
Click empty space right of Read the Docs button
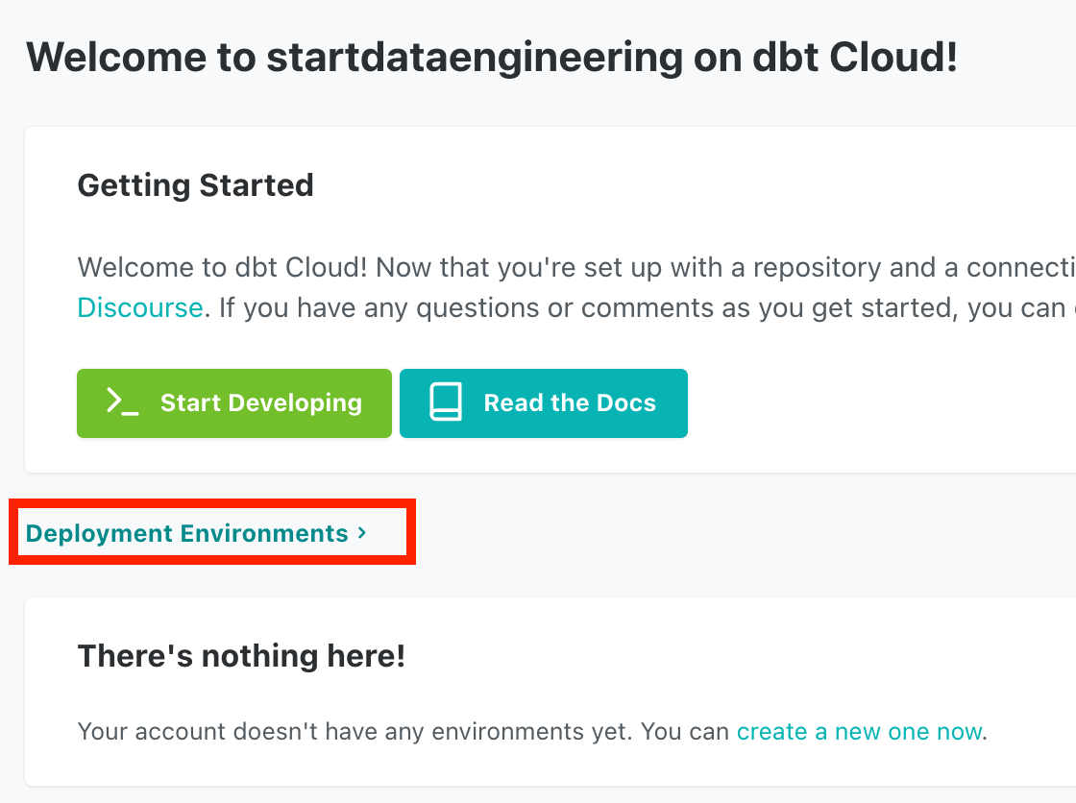coord(865,403)
